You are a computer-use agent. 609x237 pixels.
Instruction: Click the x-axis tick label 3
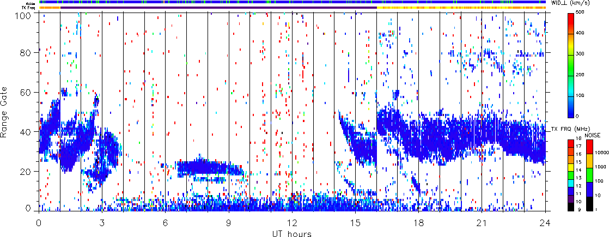(x=102, y=223)
